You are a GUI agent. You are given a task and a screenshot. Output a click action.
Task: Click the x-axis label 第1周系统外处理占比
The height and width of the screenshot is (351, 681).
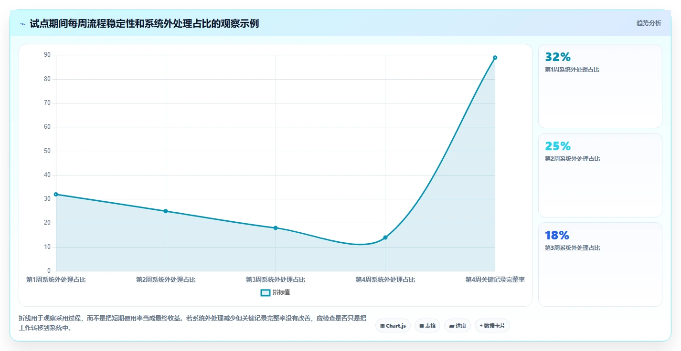pyautogui.click(x=56, y=279)
